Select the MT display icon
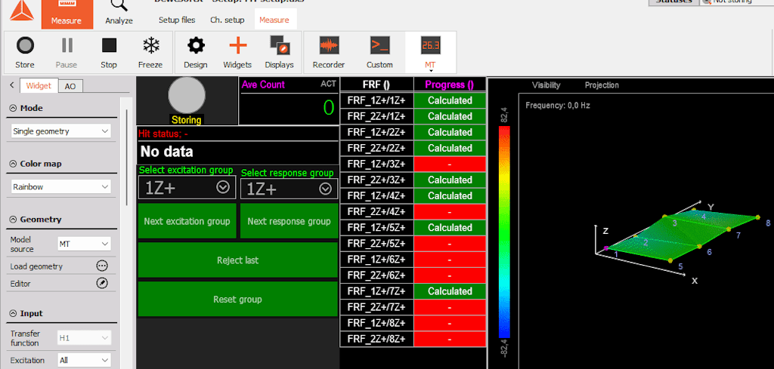This screenshot has width=774, height=369. pyautogui.click(x=430, y=46)
